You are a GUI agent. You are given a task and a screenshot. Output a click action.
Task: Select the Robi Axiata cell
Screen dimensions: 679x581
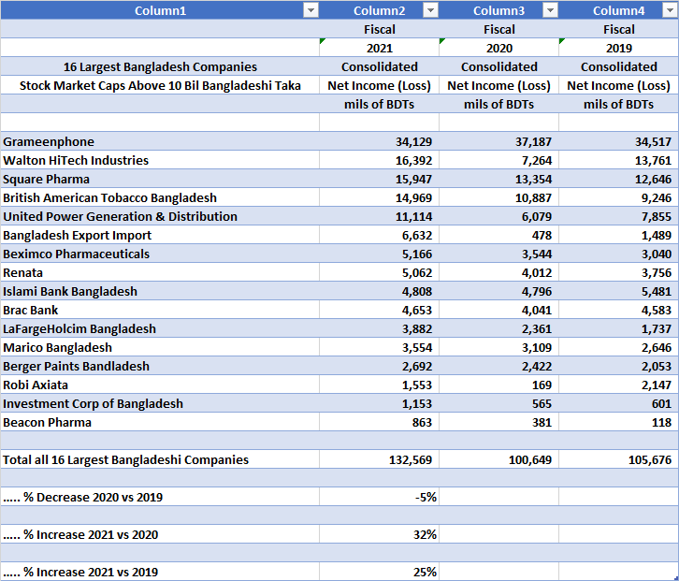160,385
